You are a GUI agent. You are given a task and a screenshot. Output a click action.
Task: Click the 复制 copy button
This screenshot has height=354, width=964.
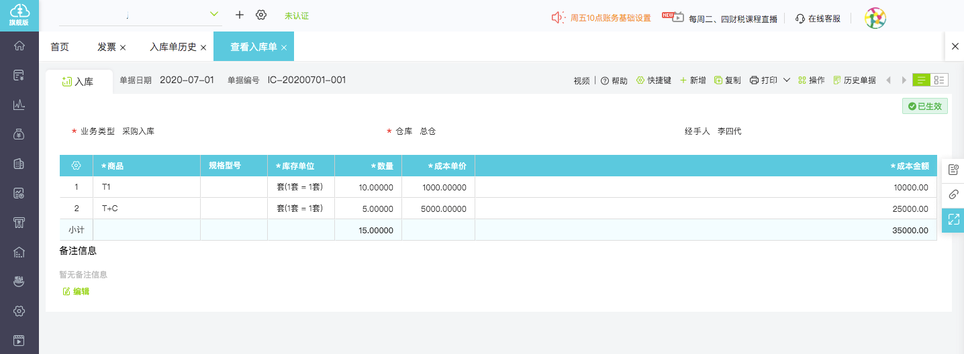pos(728,80)
